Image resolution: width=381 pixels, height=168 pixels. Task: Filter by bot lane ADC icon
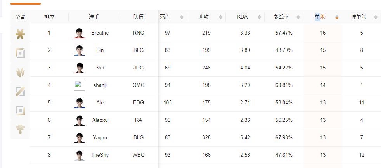pyautogui.click(x=20, y=110)
